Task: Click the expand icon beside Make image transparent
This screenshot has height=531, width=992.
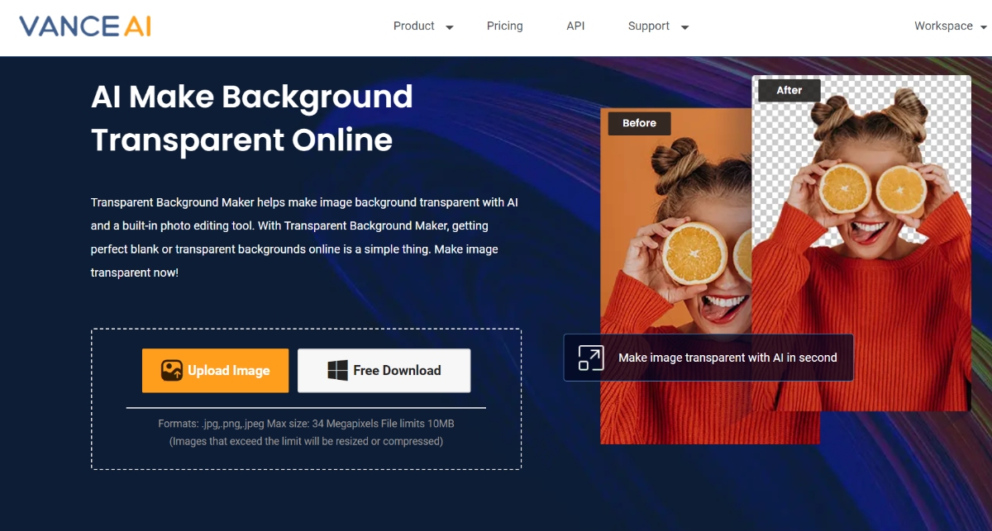Action: pos(590,358)
